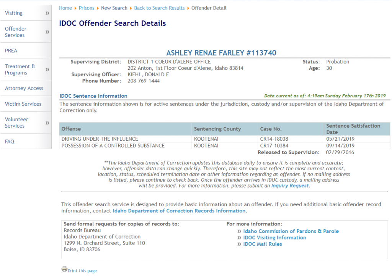This screenshot has height=278, width=392.
Task: Expand the Offender Services chevron arrow
Action: 47,32
